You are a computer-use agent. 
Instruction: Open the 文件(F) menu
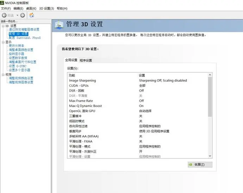6,8
